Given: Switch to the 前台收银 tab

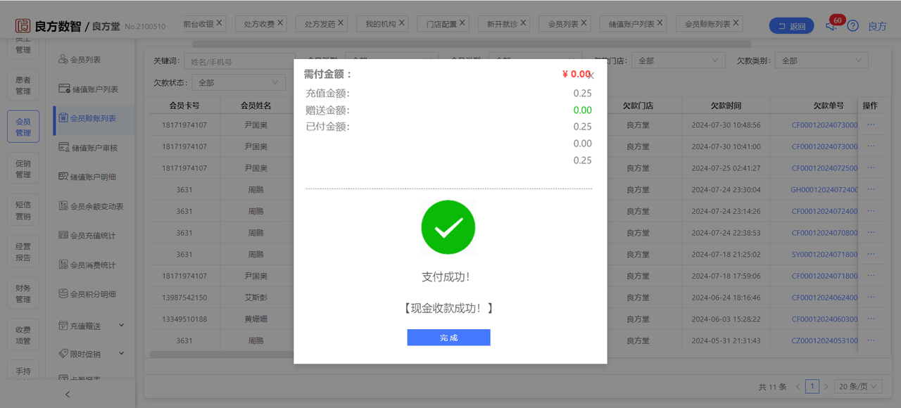Looking at the screenshot, I should coord(198,23).
